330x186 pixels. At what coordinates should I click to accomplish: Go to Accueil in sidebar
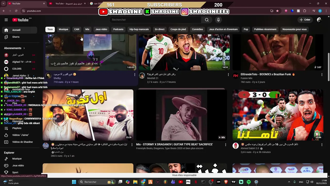click(x=20, y=30)
